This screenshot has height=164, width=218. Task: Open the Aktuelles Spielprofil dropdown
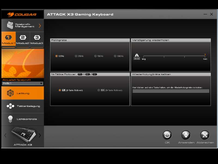point(23,83)
